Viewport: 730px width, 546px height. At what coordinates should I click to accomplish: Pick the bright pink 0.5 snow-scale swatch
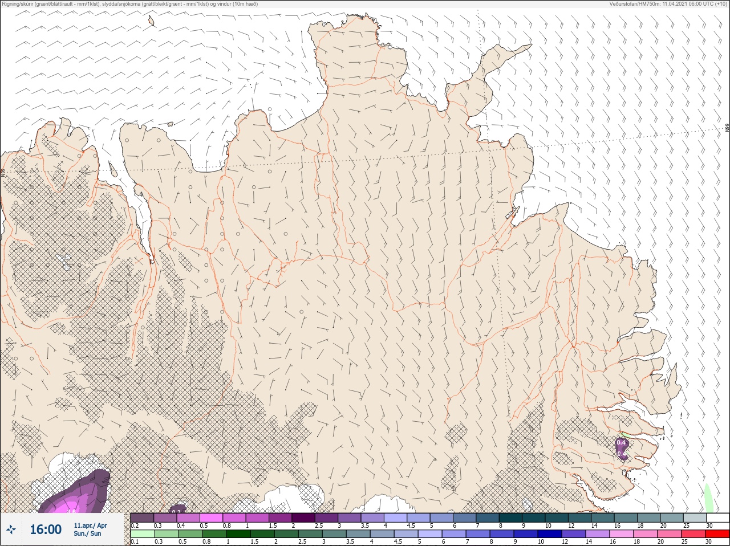pyautogui.click(x=211, y=518)
